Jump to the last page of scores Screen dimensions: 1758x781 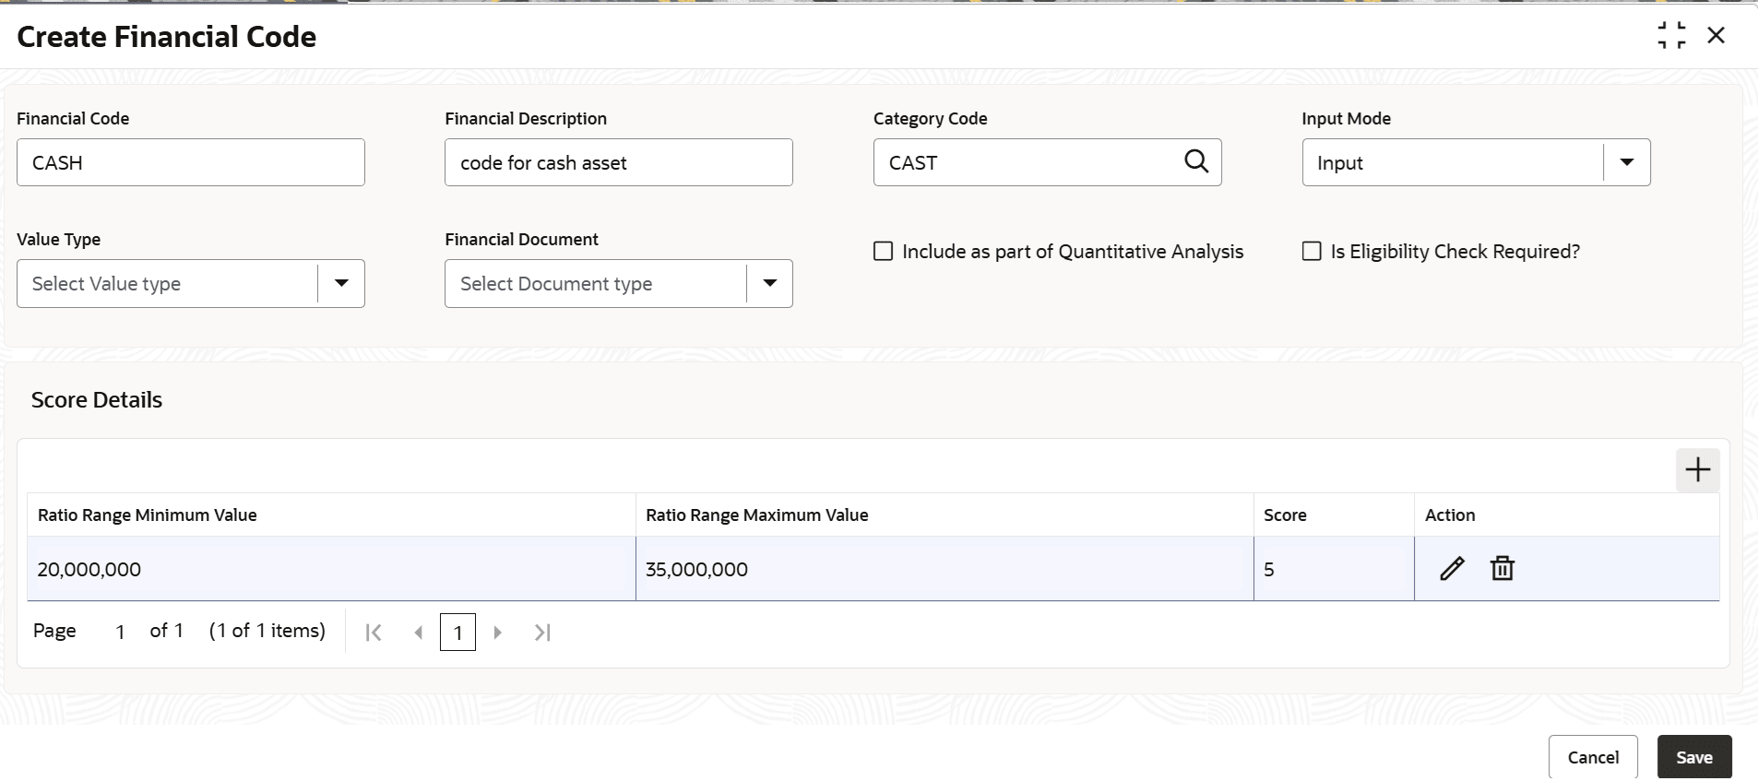(542, 633)
